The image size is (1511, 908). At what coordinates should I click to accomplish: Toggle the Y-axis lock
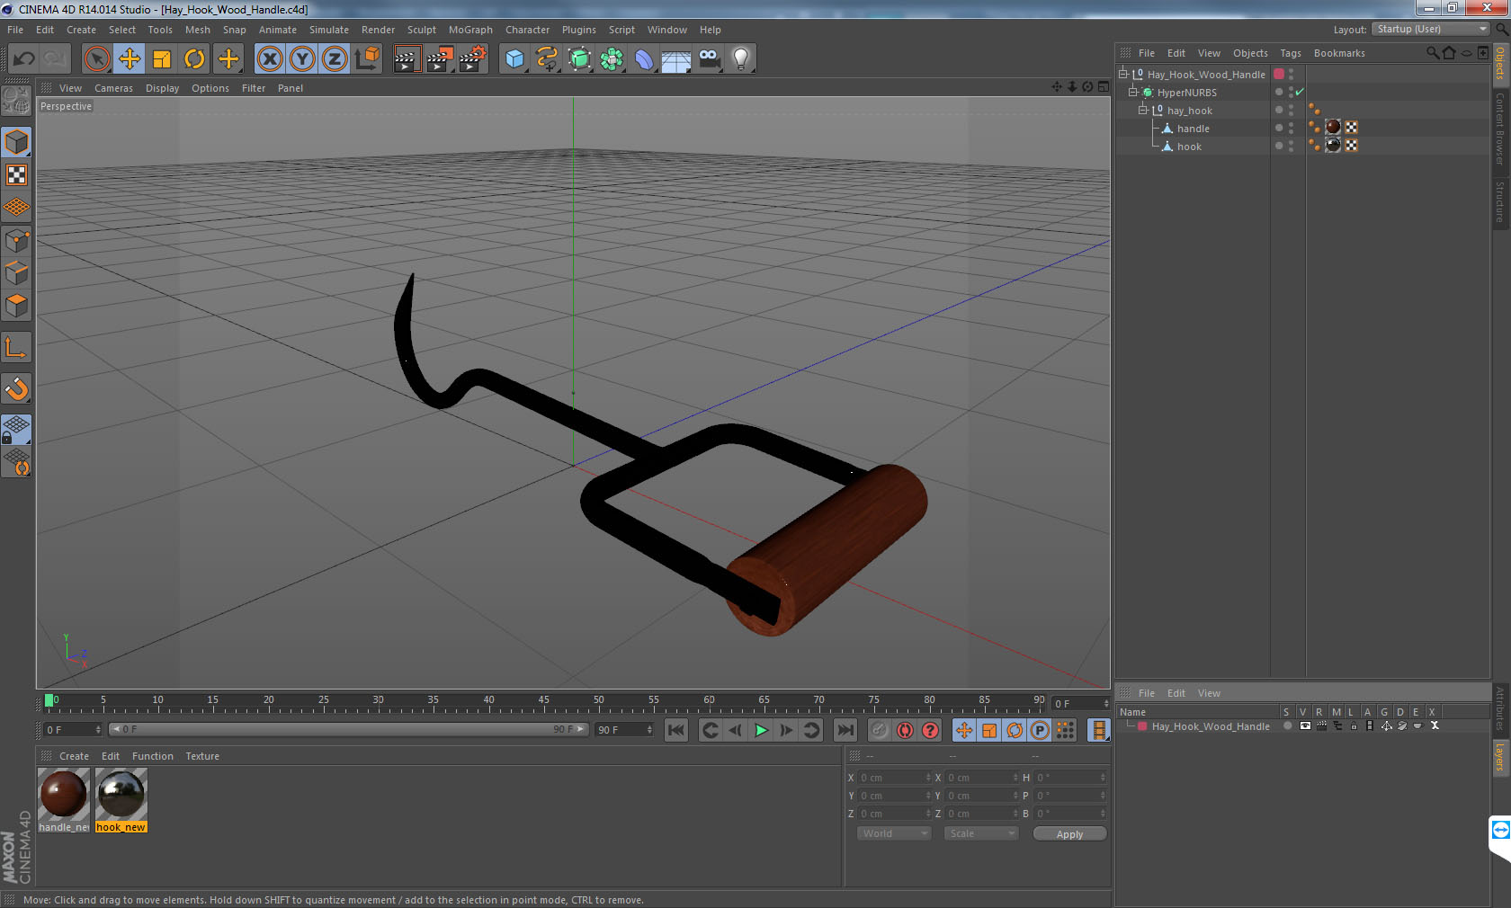click(x=302, y=59)
